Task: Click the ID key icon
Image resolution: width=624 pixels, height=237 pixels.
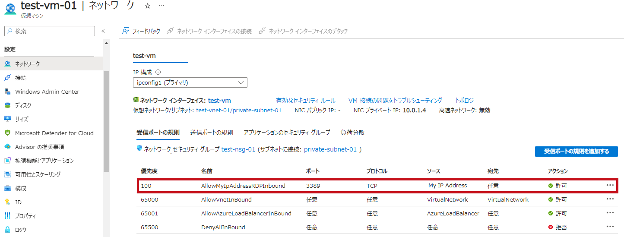Action: (7, 202)
